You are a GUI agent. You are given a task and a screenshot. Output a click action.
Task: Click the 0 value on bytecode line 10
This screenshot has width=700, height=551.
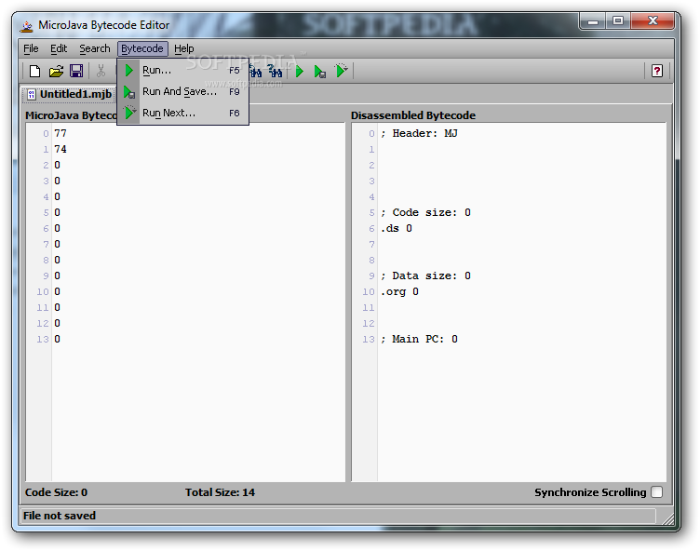click(x=57, y=292)
